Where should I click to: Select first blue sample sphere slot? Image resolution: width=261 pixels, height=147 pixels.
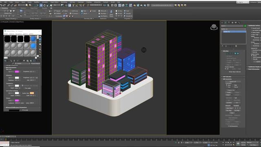(x=33, y=39)
